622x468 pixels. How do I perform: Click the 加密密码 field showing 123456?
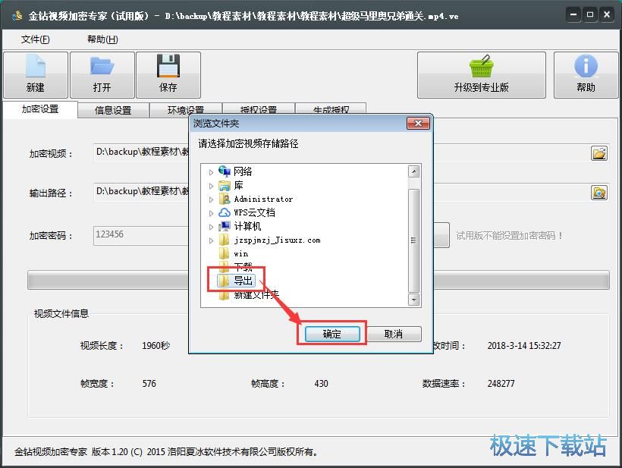[141, 235]
